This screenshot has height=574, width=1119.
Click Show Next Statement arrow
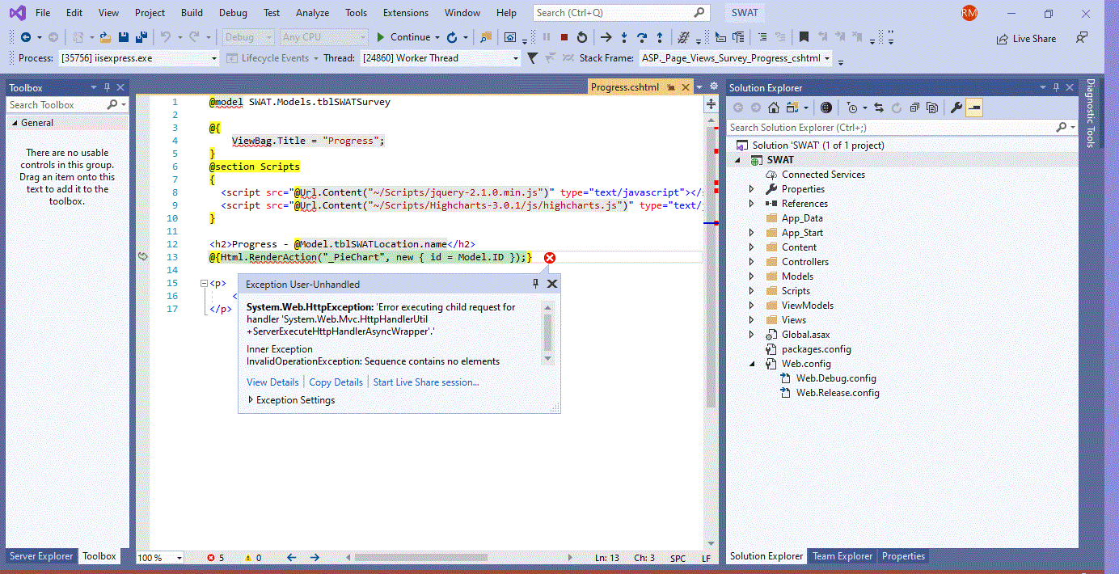point(606,37)
